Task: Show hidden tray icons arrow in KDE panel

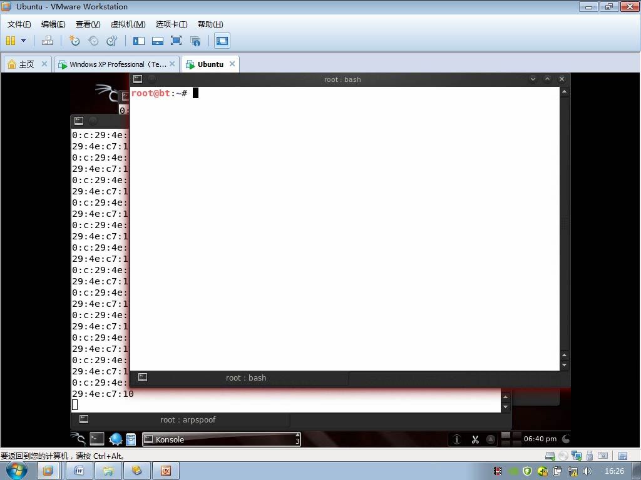Action: [x=491, y=439]
